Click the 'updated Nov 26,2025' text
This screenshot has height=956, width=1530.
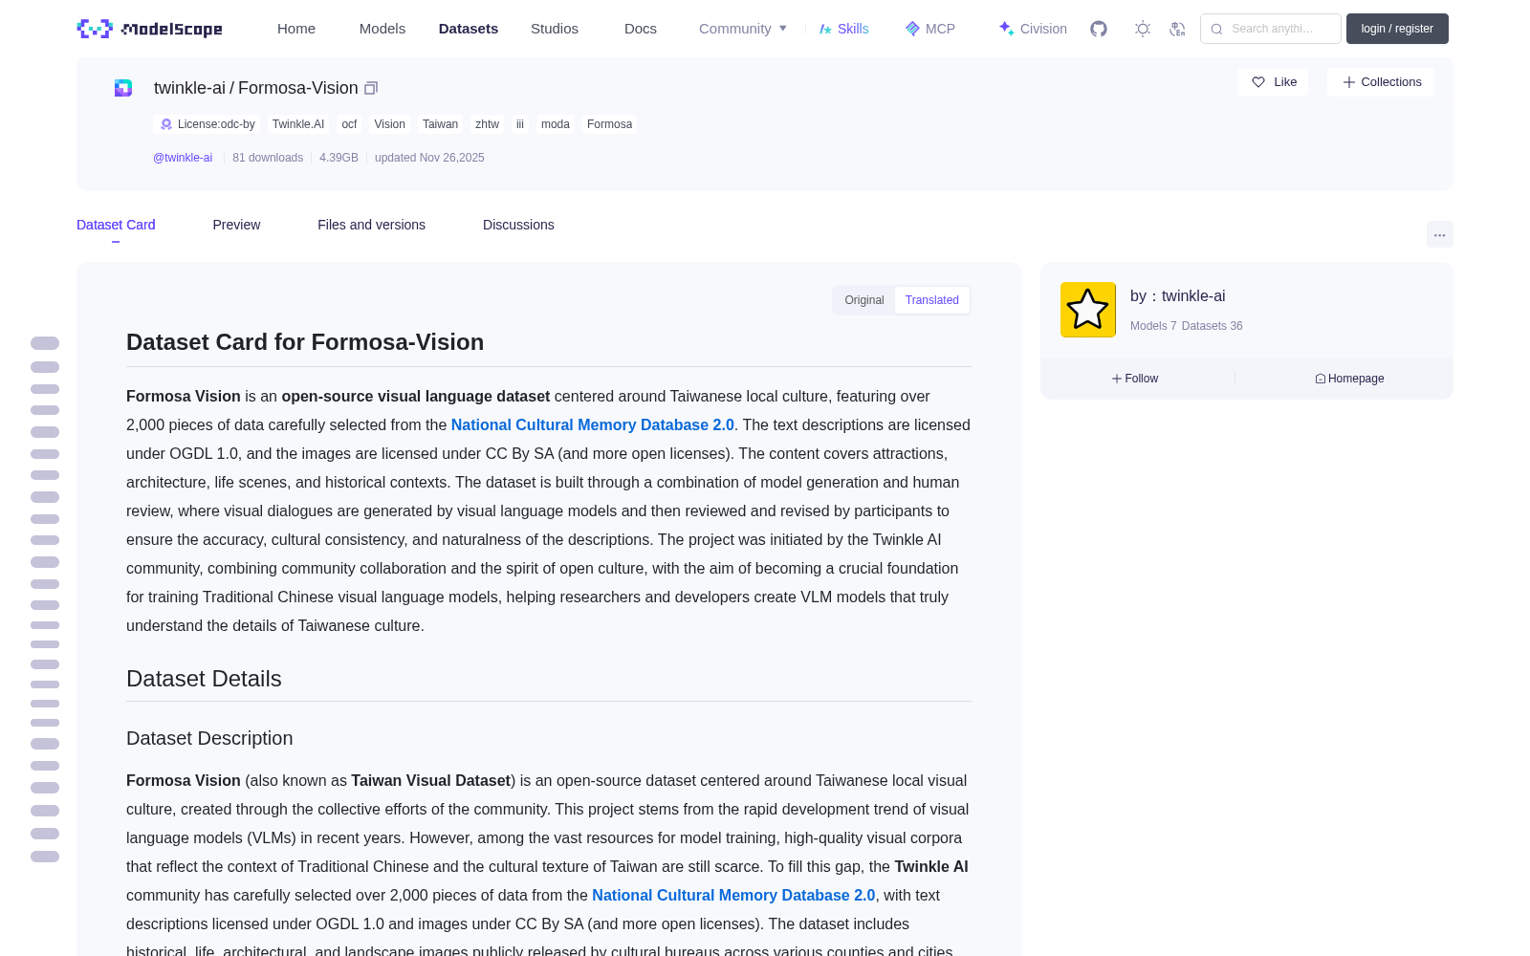pos(429,158)
